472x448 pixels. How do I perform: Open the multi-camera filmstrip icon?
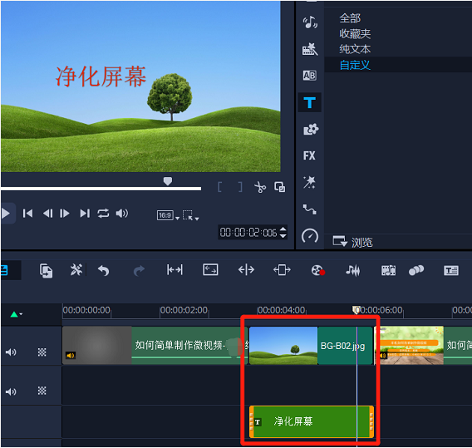click(x=389, y=270)
